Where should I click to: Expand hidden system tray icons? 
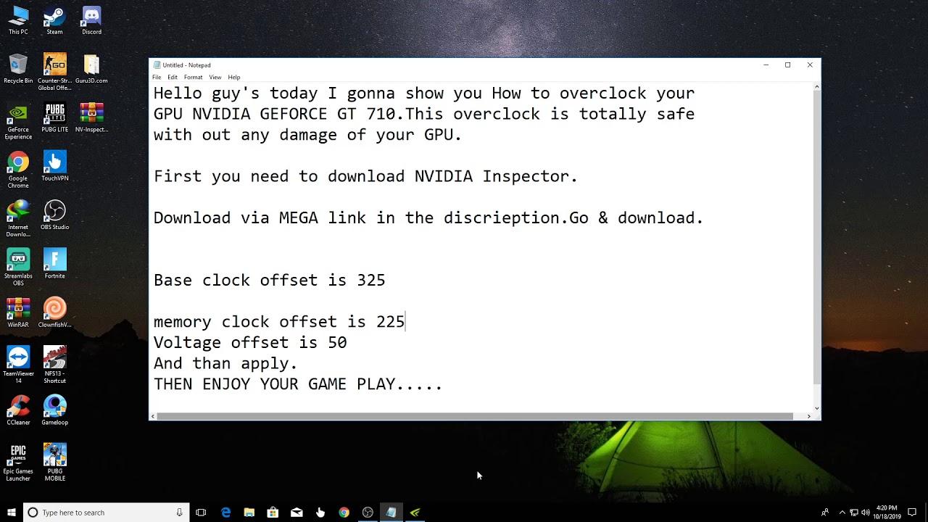click(x=842, y=513)
